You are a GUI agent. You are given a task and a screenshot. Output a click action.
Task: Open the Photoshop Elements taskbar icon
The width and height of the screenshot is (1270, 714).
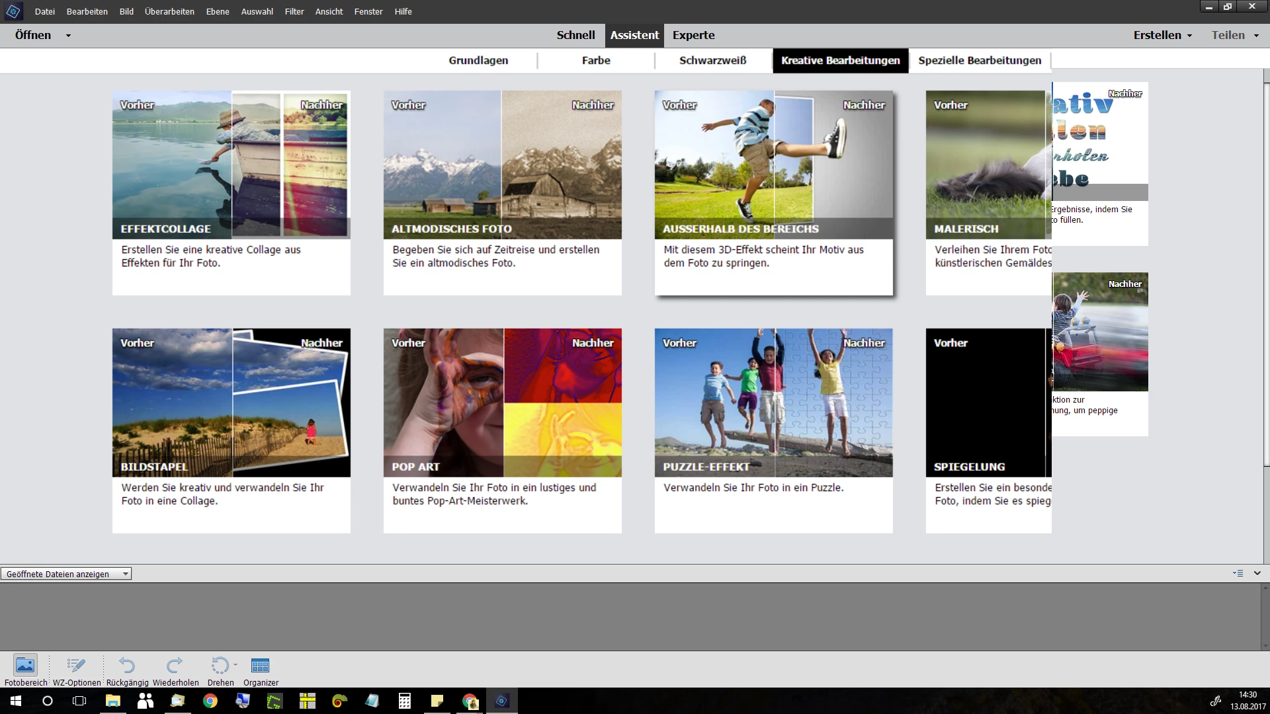click(502, 701)
